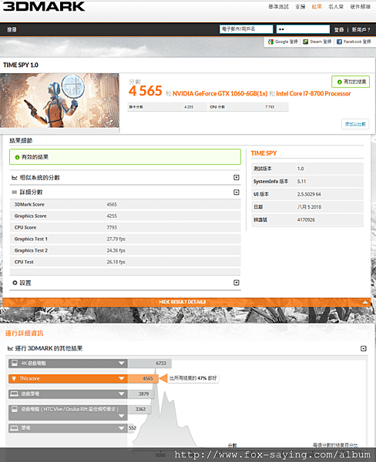The width and height of the screenshot is (376, 462).
Task: Click the large 4 565 score
Action: (146, 91)
